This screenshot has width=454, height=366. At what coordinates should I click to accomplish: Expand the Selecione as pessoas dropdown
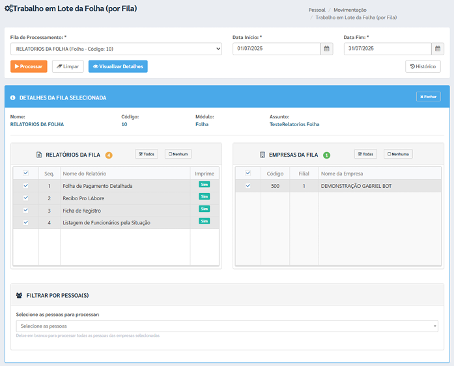[227, 326]
